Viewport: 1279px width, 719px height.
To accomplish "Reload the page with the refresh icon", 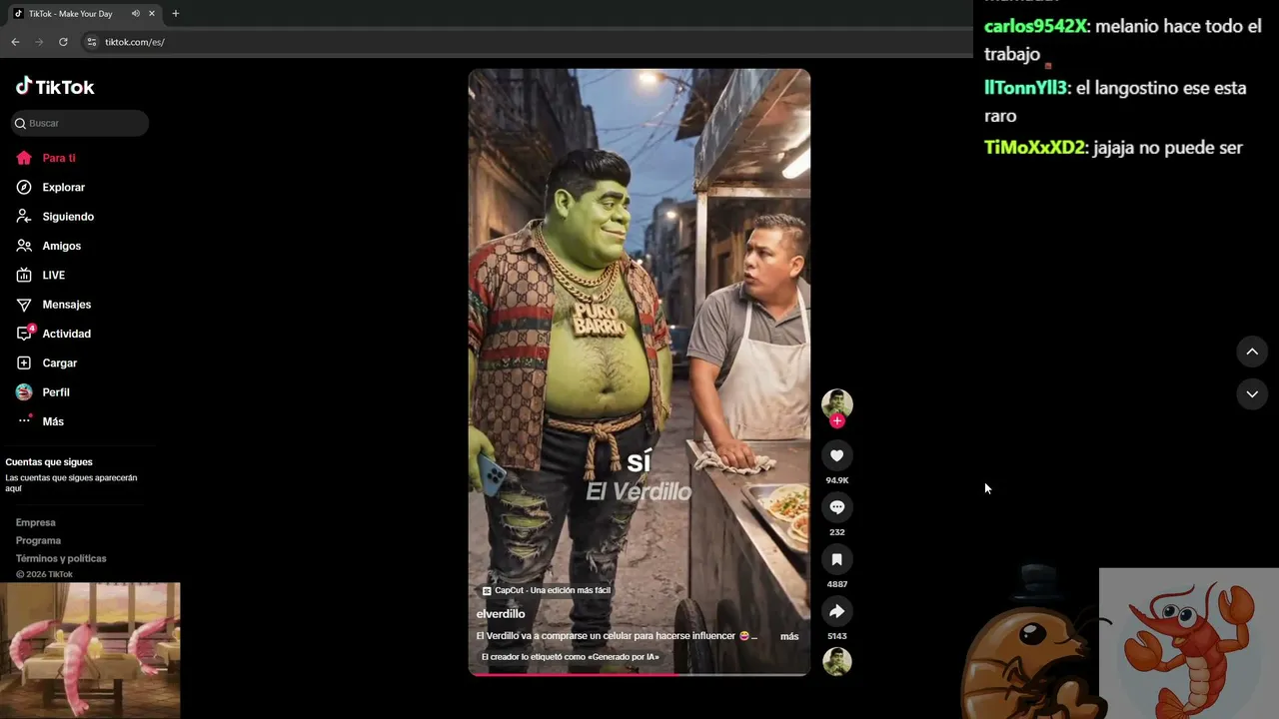I will coord(63,42).
